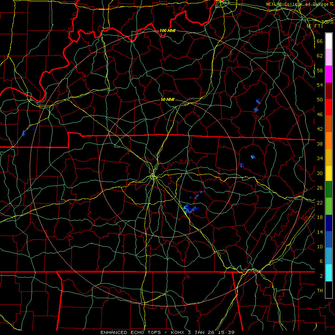Screen dimensions: 335x335
Task: Click the white swatch on the echo tops scale
Action: click(x=329, y=41)
